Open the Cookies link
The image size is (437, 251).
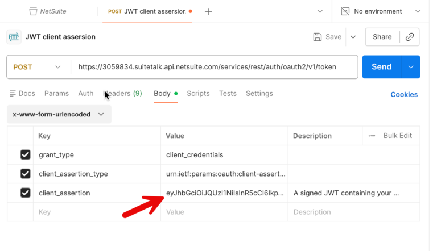(x=404, y=95)
